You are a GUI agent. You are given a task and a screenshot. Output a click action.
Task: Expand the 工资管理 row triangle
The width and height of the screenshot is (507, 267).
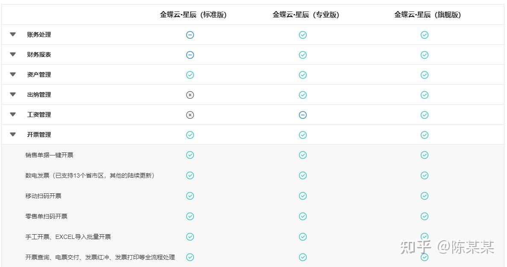click(x=13, y=115)
